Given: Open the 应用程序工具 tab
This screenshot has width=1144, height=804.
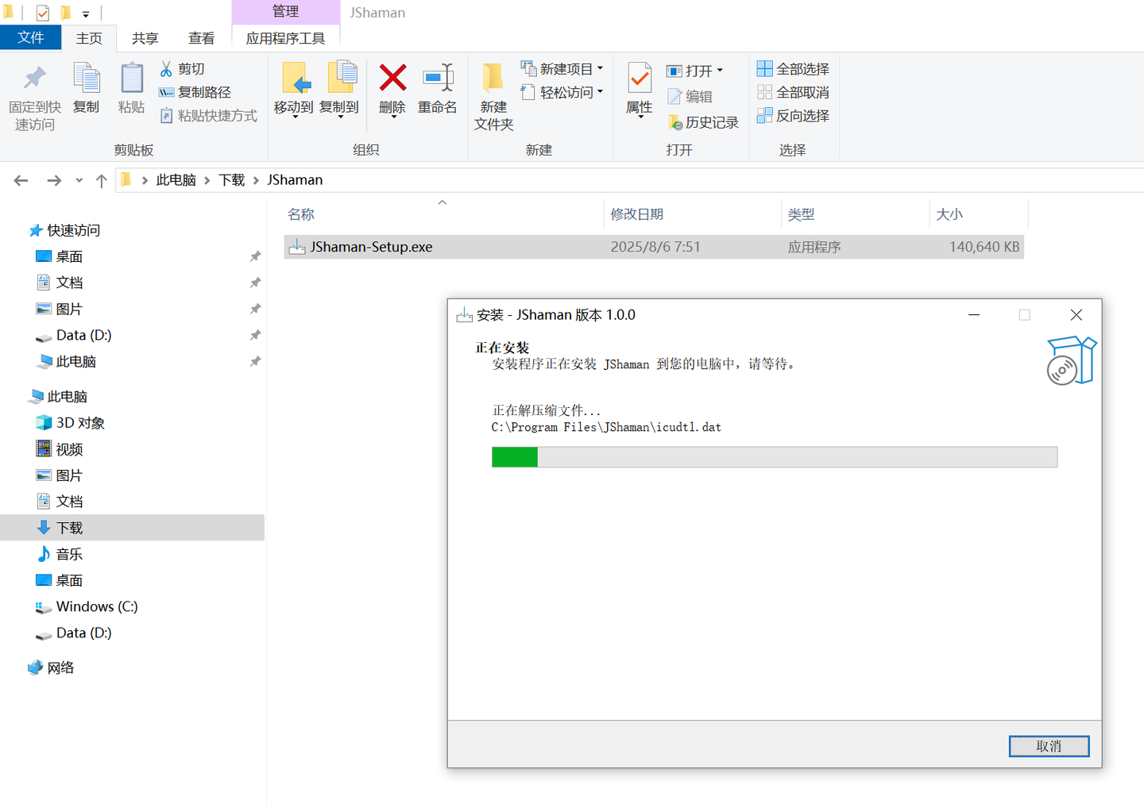Looking at the screenshot, I should pyautogui.click(x=286, y=37).
